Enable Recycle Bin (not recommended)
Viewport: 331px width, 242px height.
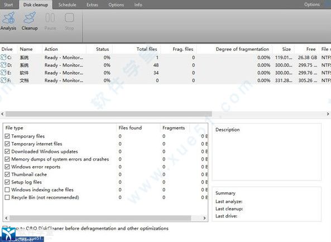pyautogui.click(x=7, y=197)
